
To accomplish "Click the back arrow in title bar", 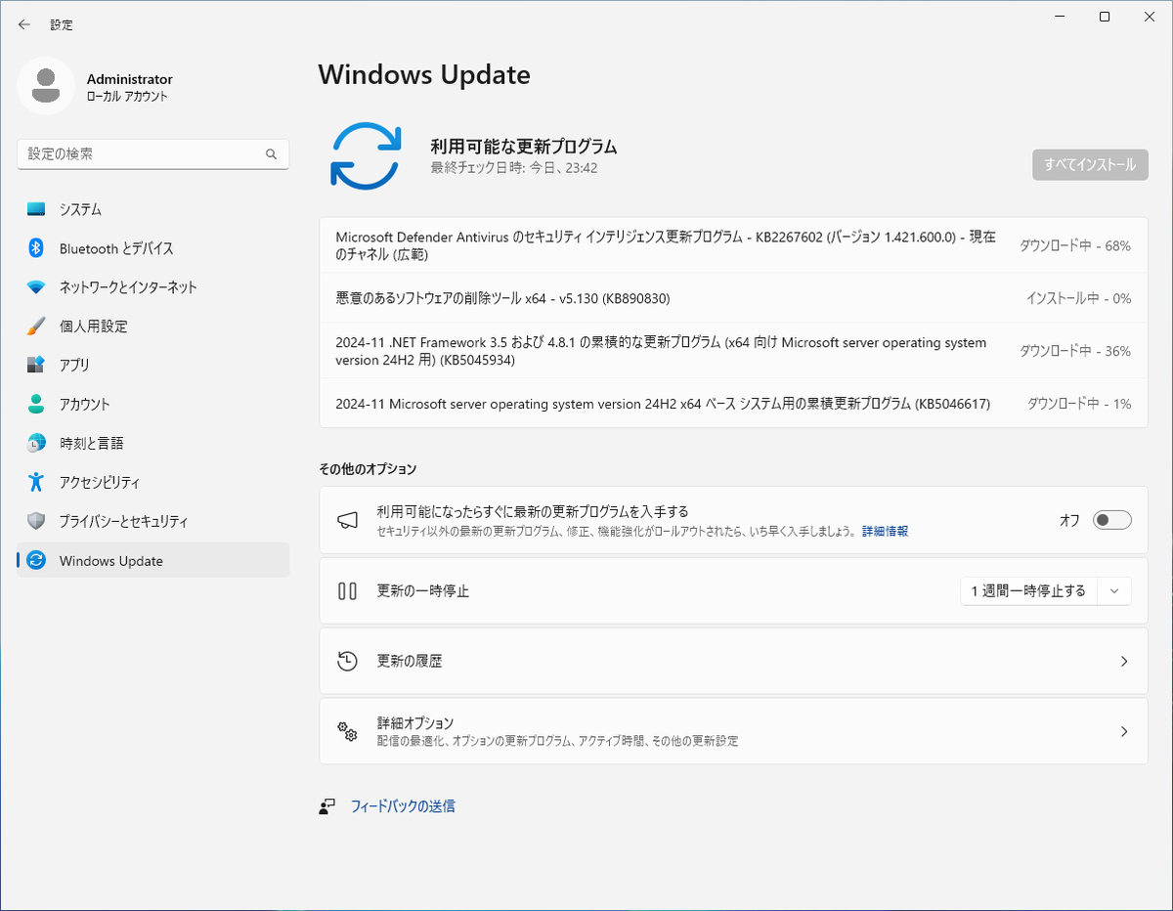I will tap(24, 24).
